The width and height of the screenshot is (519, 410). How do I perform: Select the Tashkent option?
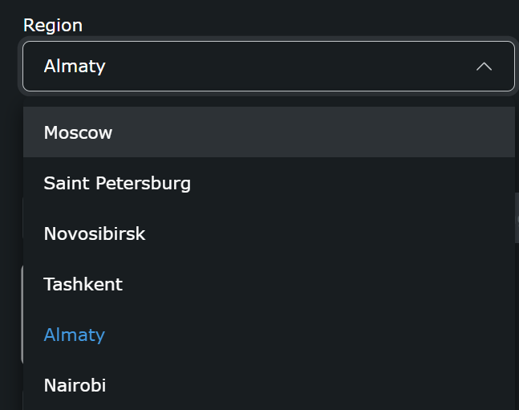83,284
